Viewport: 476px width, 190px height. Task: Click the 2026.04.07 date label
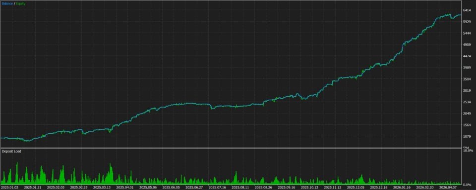tap(448, 188)
